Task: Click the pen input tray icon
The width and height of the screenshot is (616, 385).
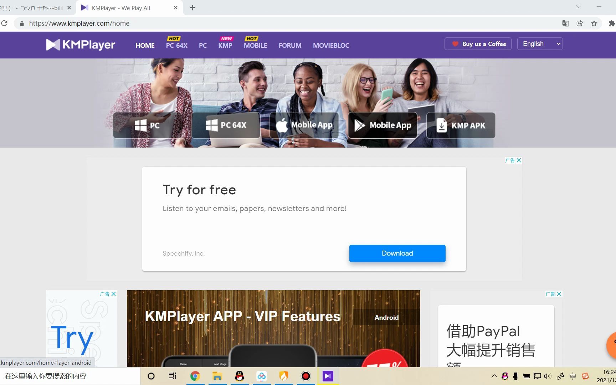Action: click(560, 376)
